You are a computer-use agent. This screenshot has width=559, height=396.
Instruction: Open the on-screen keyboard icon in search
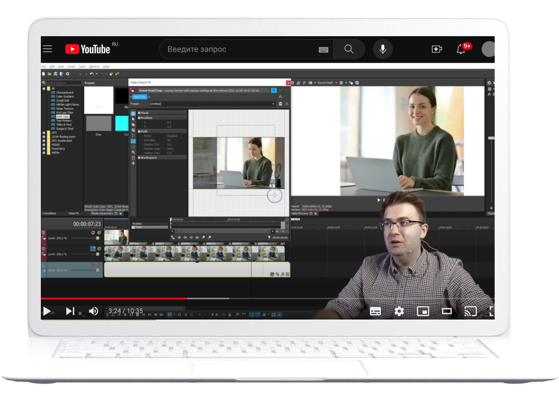coord(323,49)
